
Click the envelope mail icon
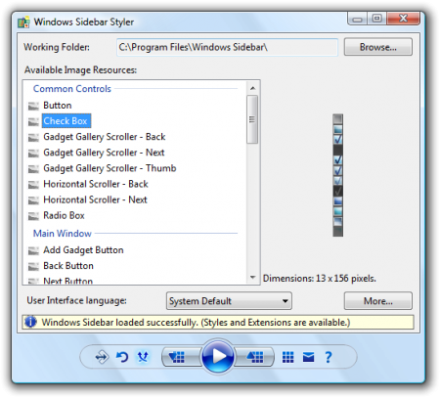coord(308,357)
